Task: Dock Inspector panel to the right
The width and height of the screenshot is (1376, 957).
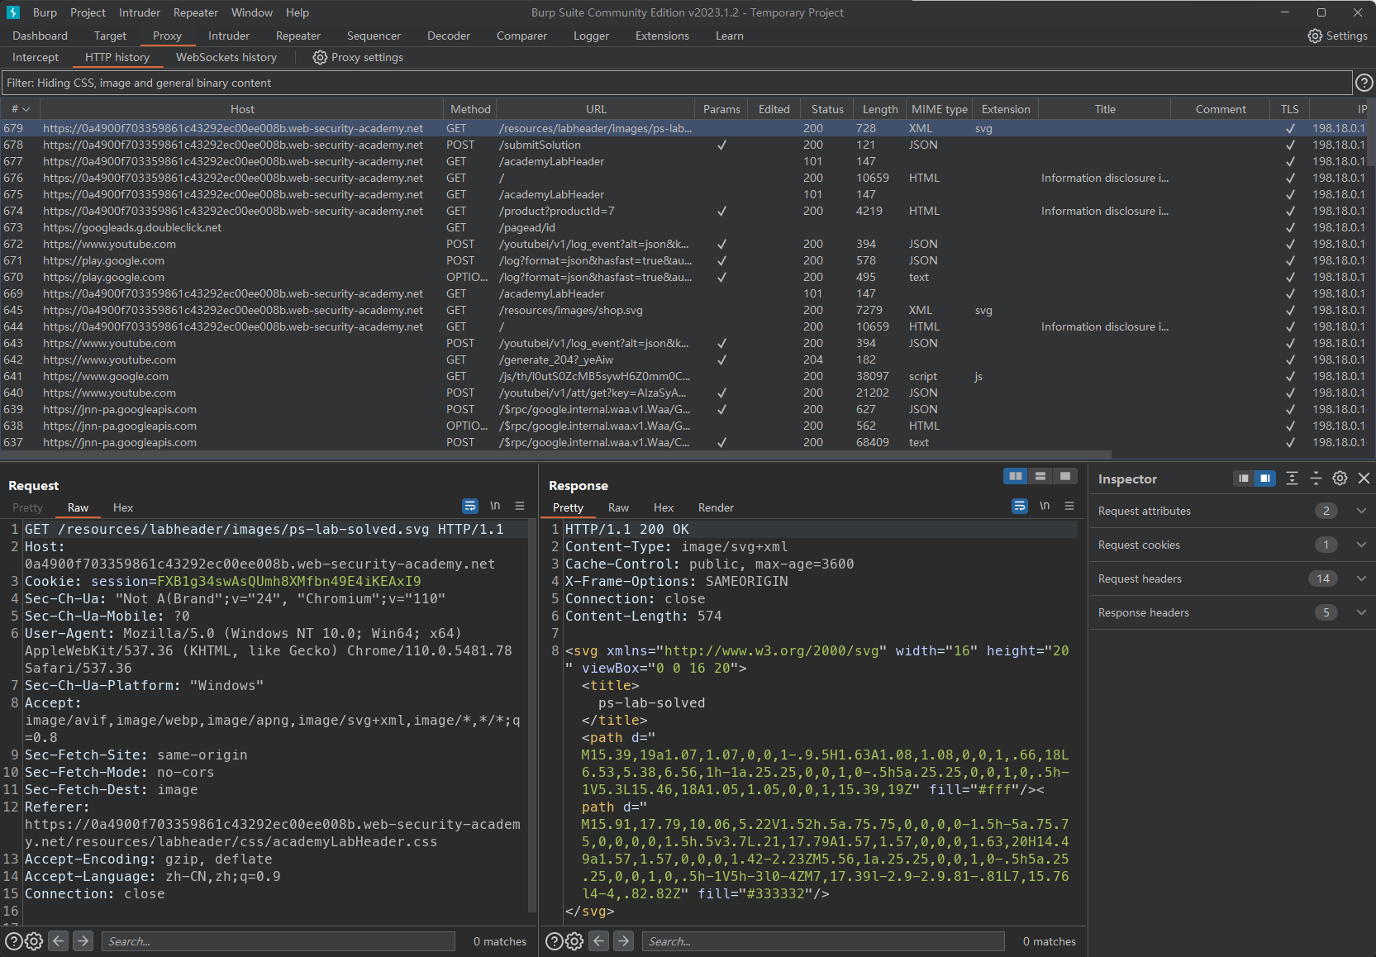Action: [x=1265, y=479]
